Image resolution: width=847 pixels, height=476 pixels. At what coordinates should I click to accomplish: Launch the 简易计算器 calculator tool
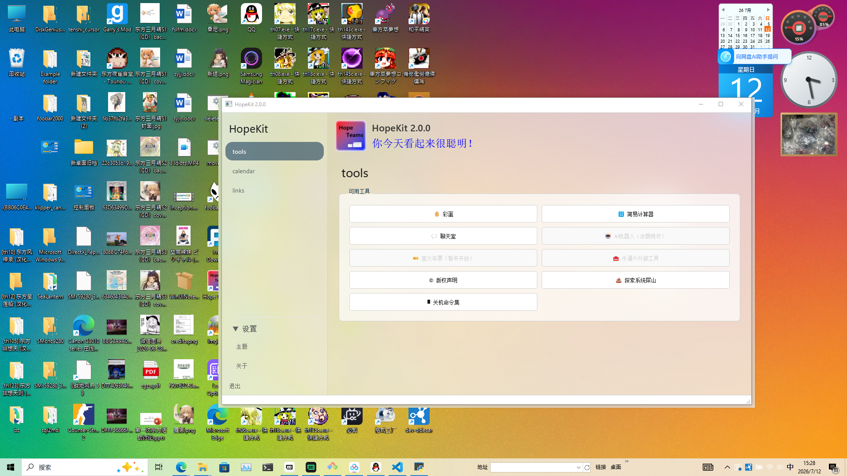point(635,214)
